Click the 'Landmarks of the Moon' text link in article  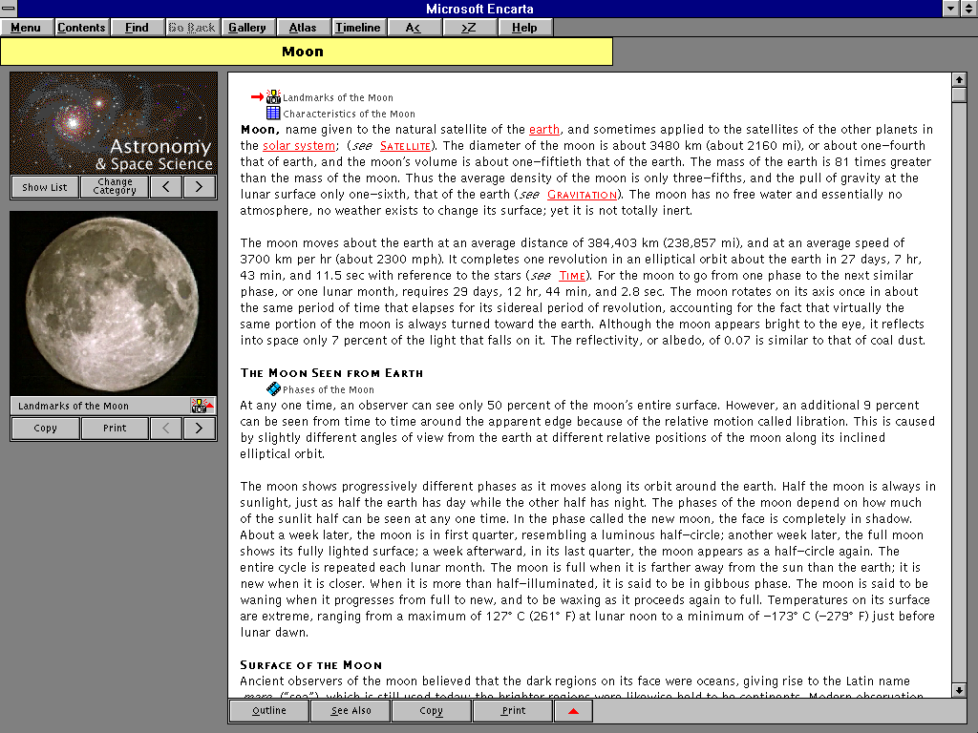click(x=337, y=98)
